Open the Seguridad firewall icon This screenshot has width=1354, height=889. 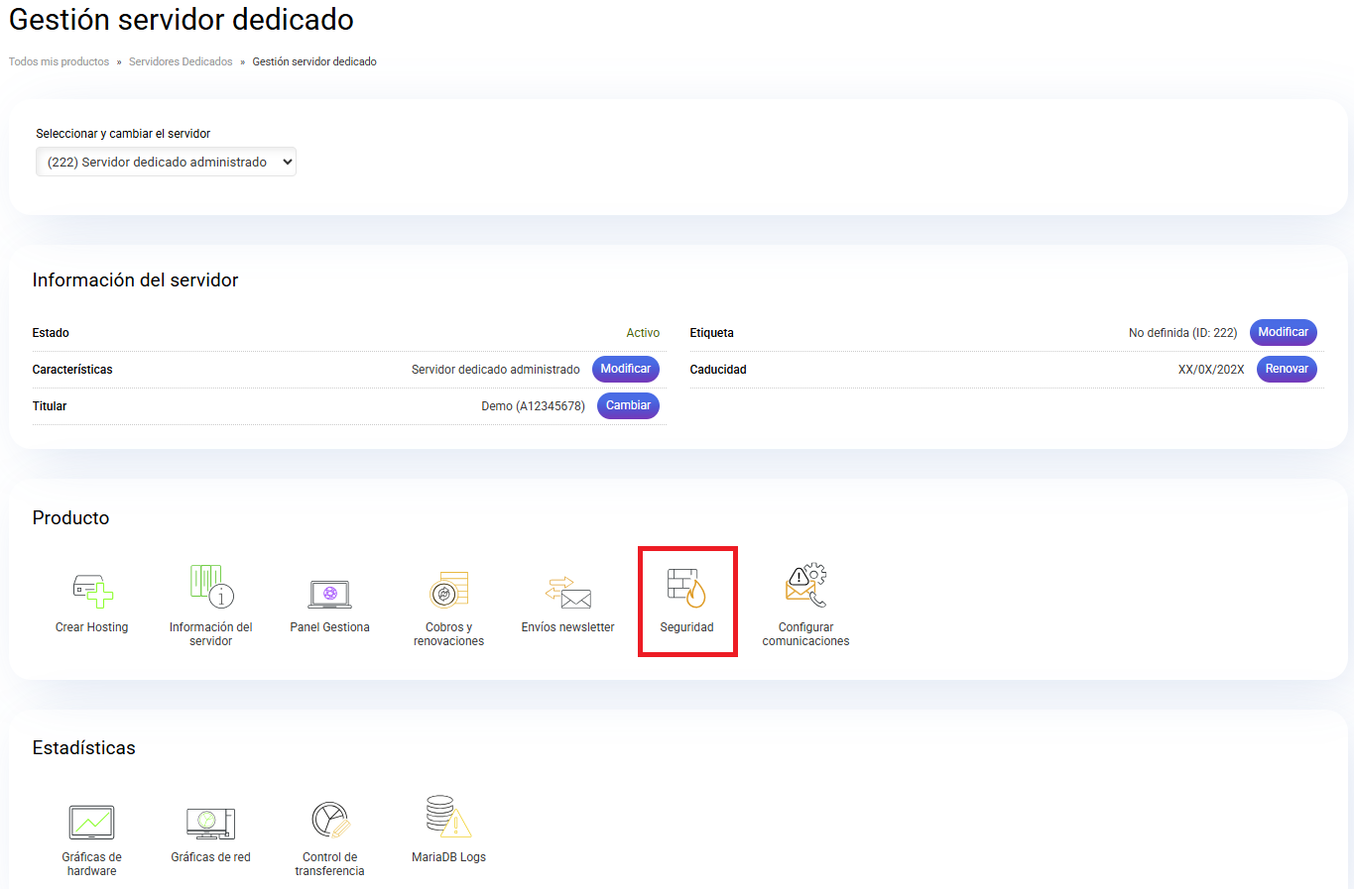click(686, 588)
